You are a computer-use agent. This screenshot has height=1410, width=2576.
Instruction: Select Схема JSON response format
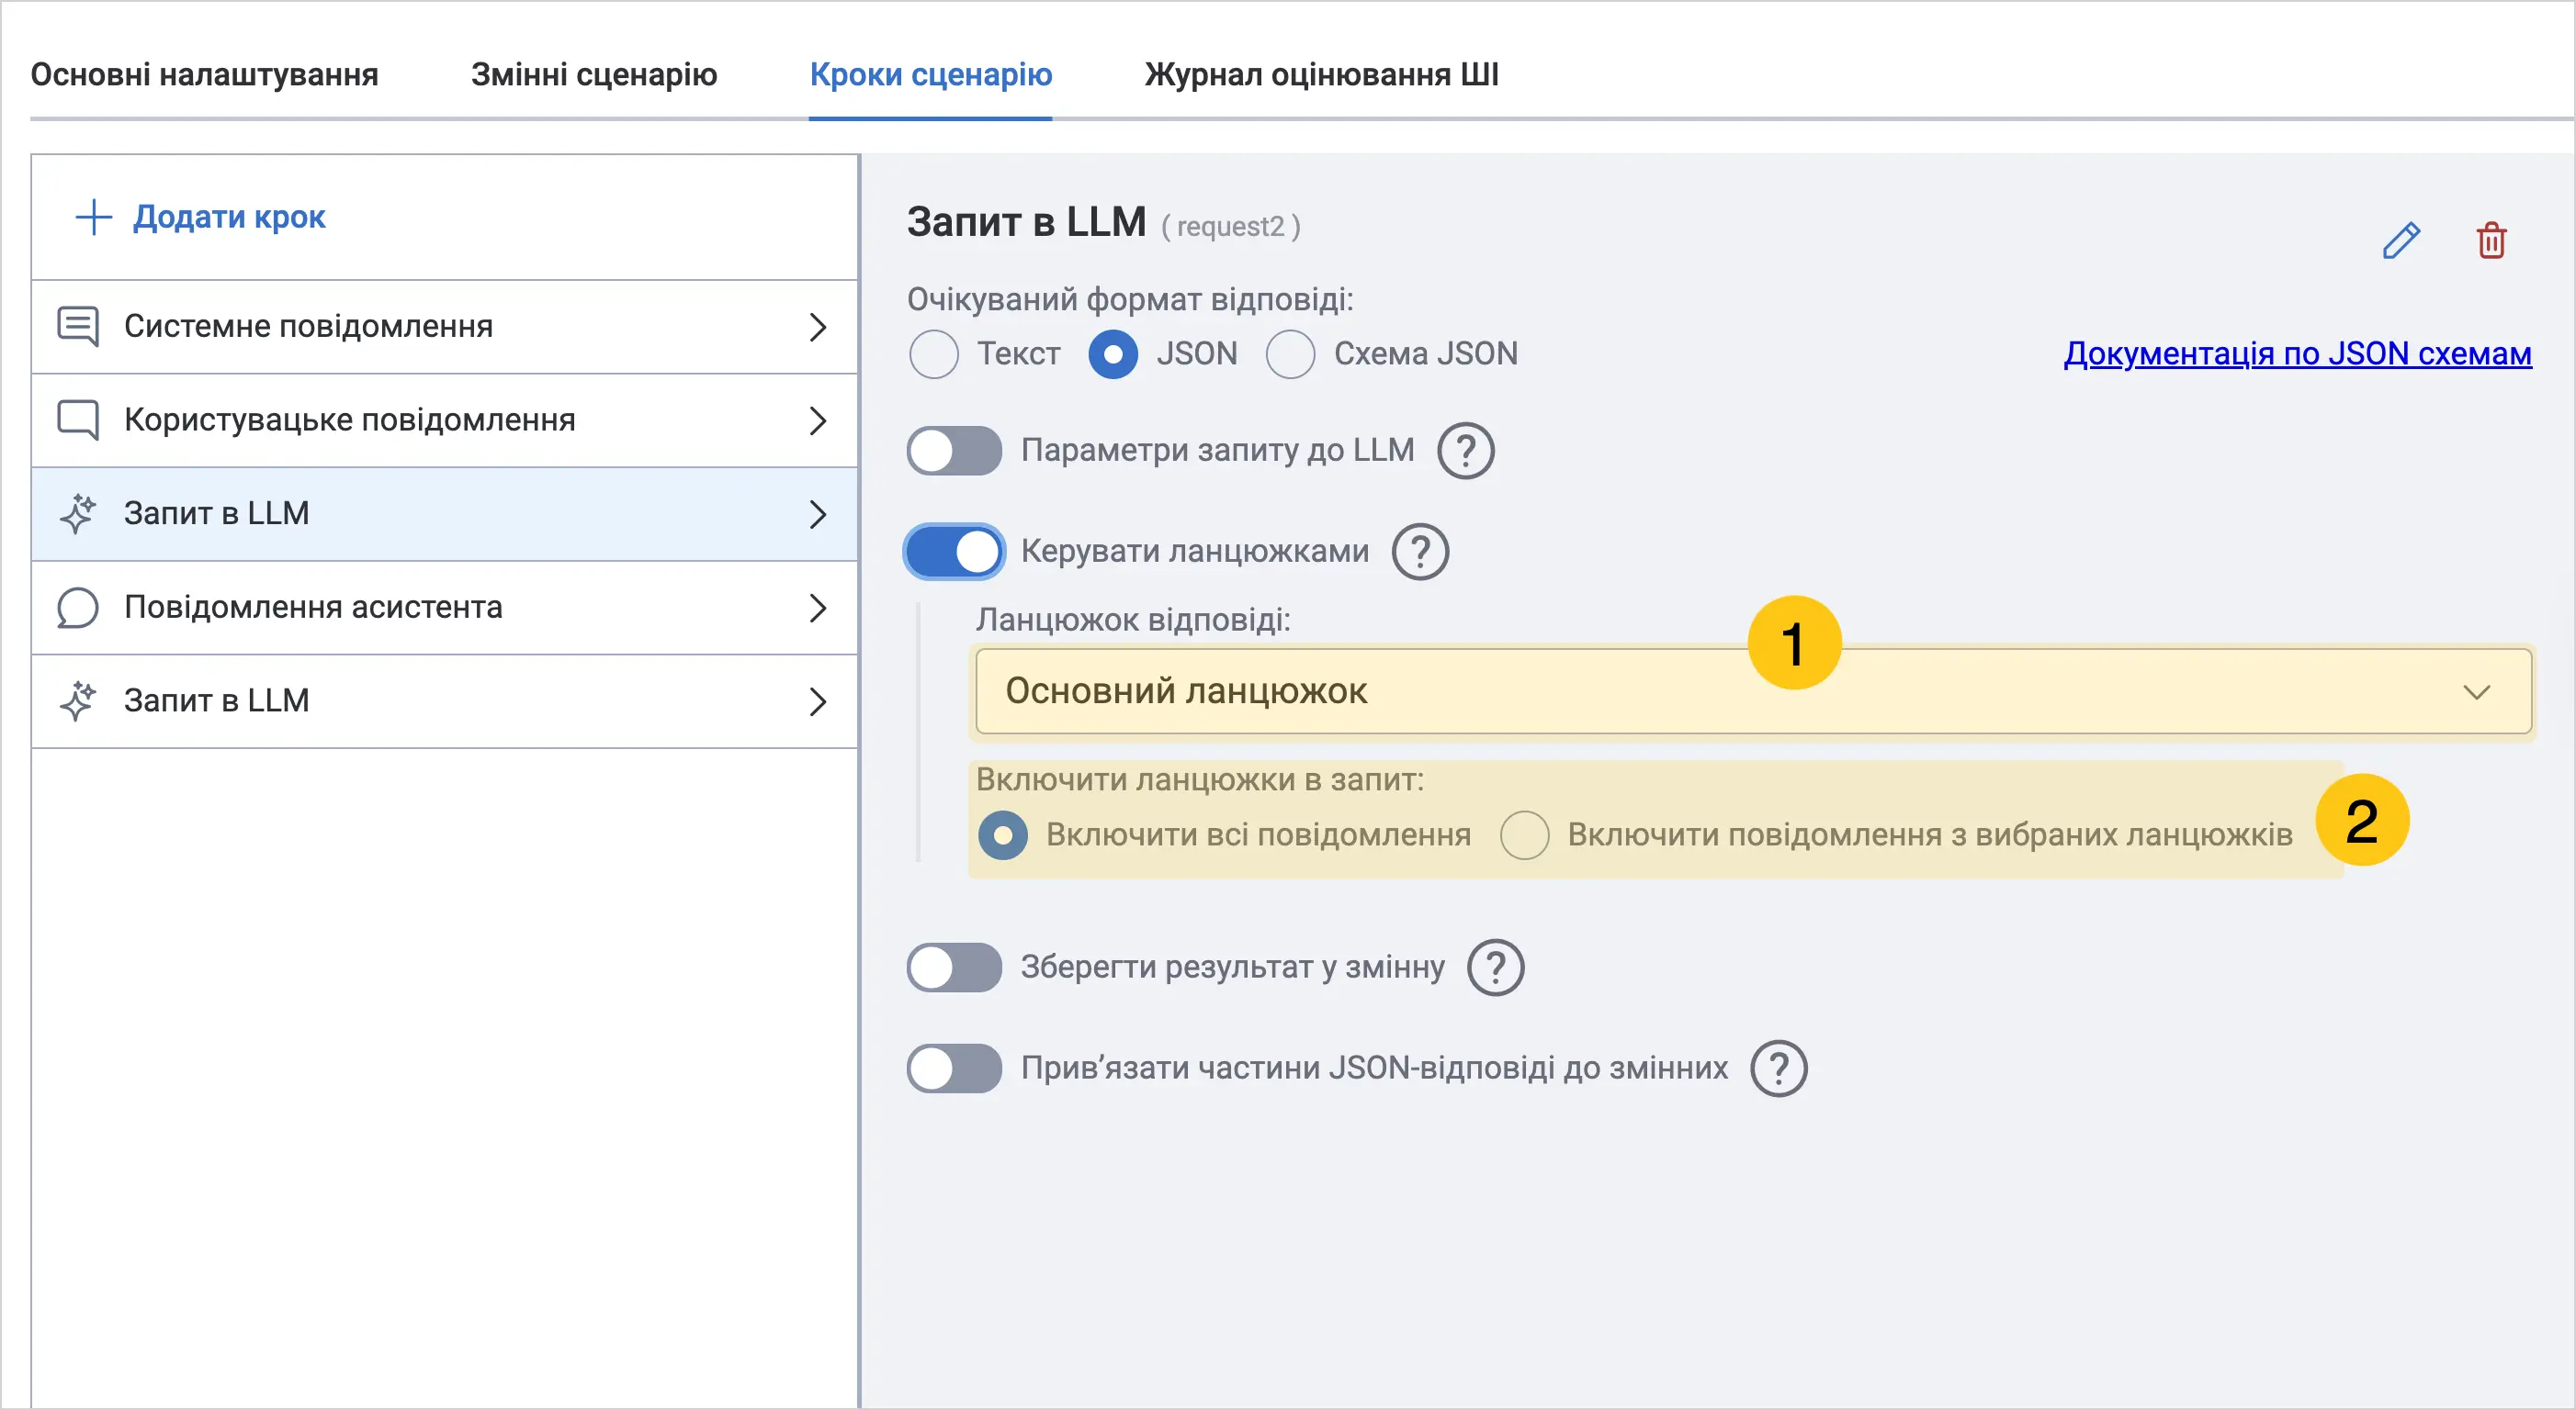[x=1290, y=354]
